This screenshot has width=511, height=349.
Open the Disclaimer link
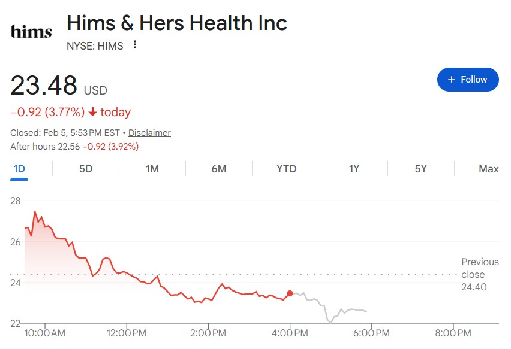[149, 133]
